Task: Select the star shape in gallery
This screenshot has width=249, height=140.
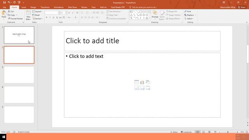Action: 147,18
